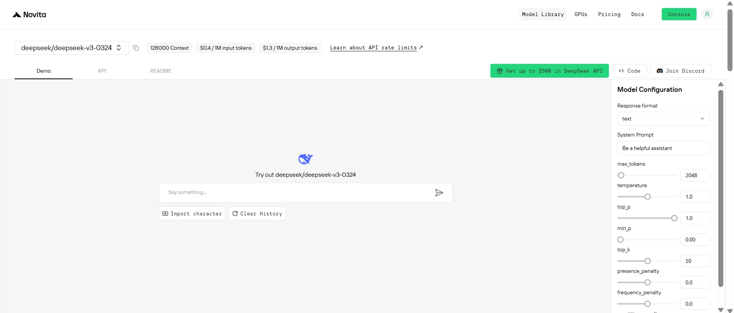Open the README tab

(x=161, y=71)
